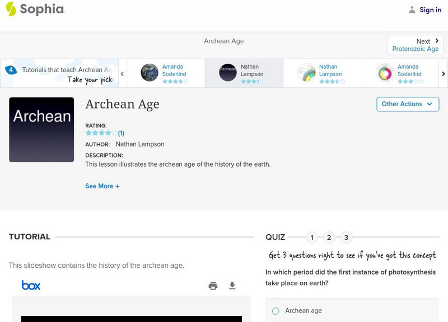
Task: Click quiz step circle 3
Action: [347, 238]
